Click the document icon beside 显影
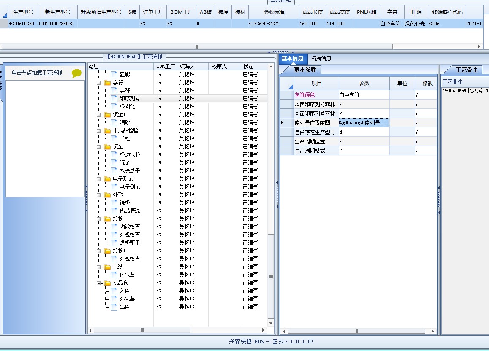 coord(114,74)
